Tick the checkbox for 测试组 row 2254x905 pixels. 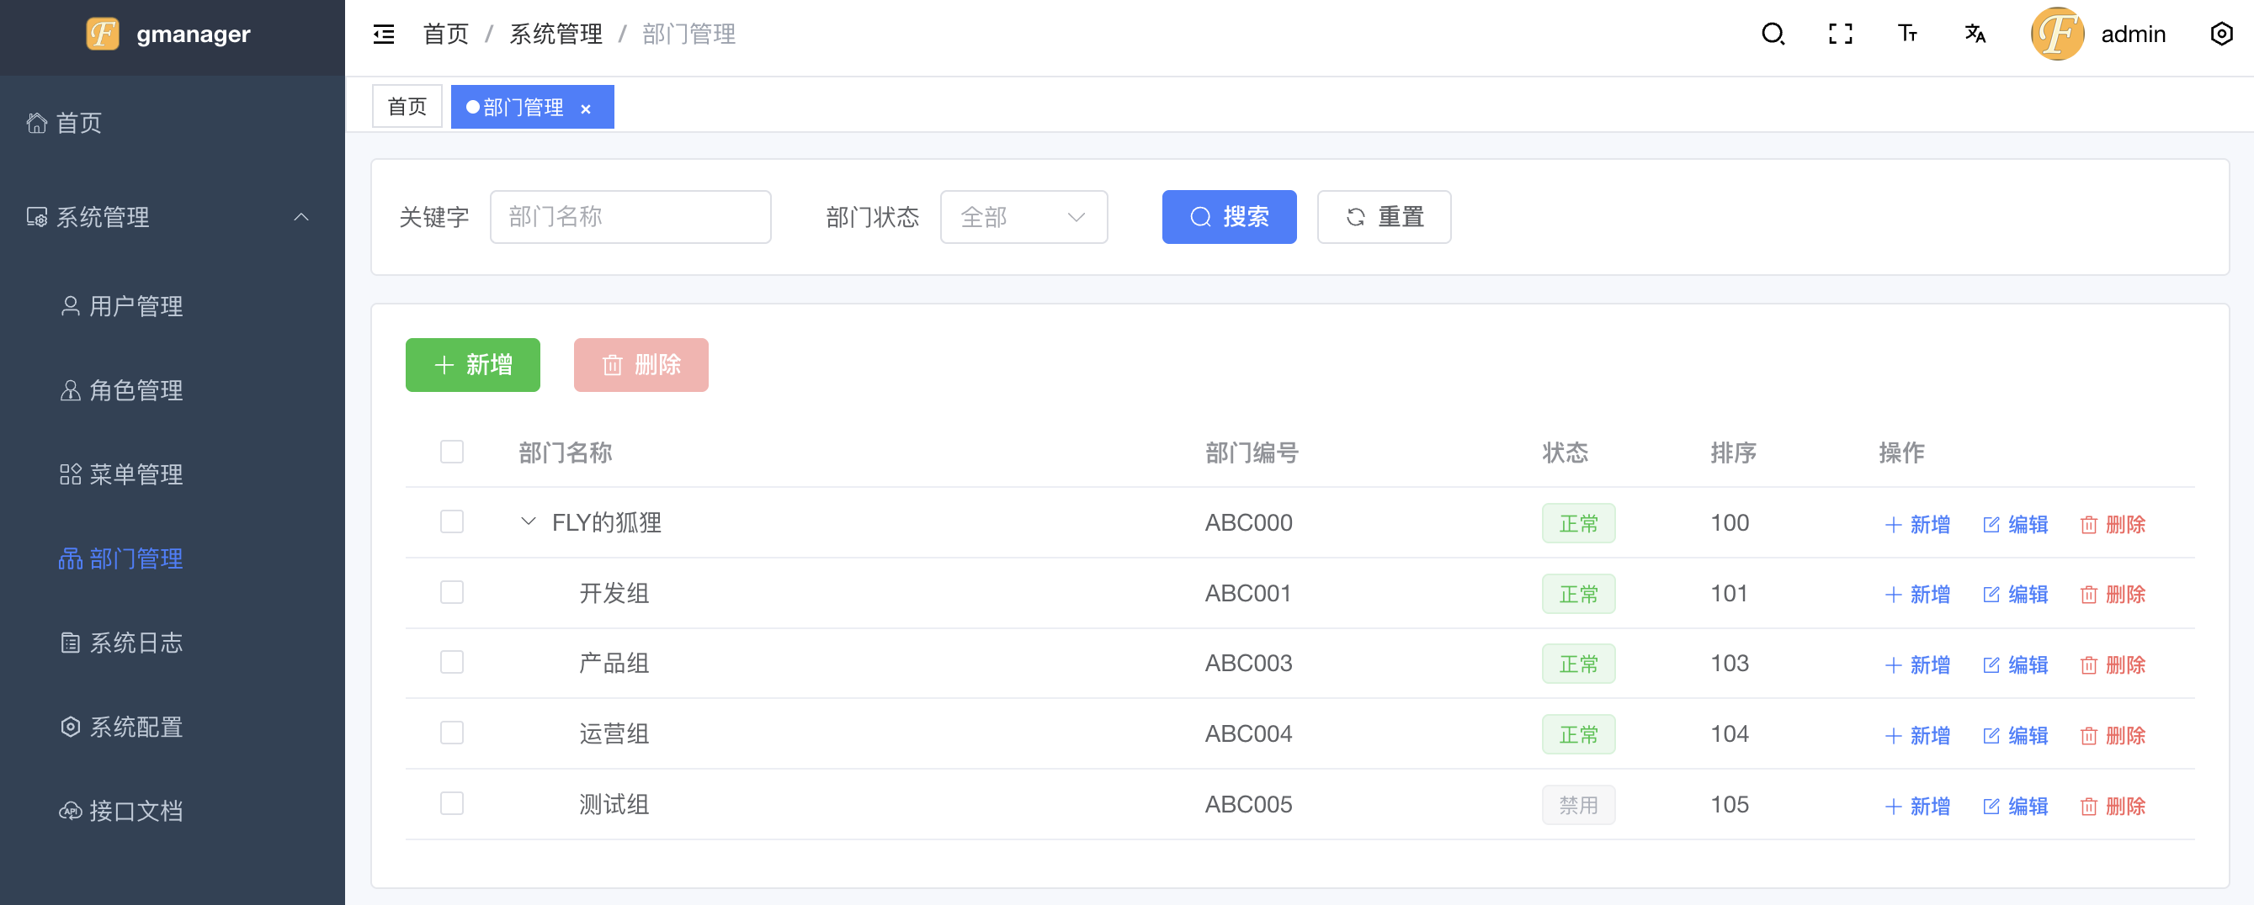[x=451, y=803]
